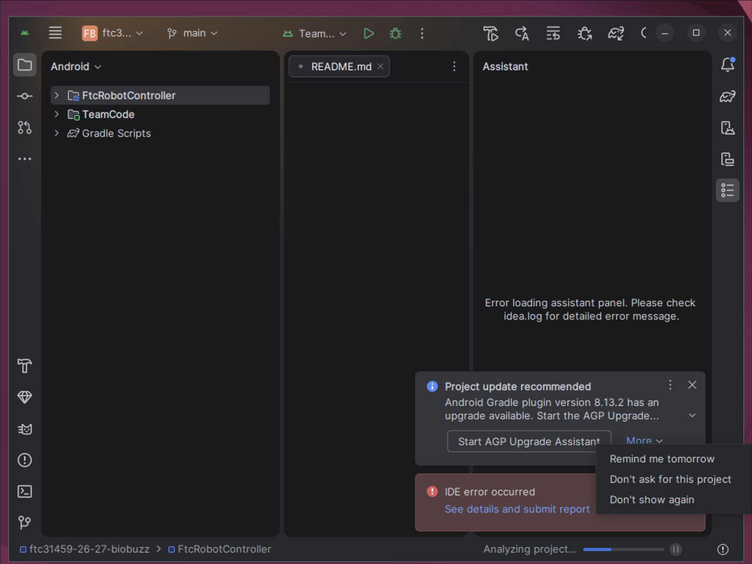Open the Build hammer tool window
Viewport: 752px width, 564px height.
point(25,366)
